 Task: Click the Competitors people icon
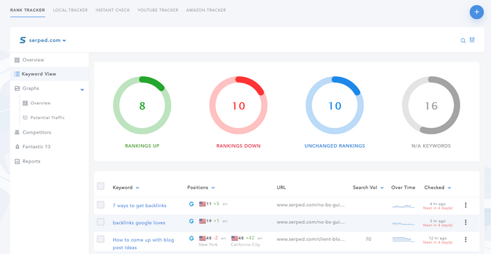17,132
